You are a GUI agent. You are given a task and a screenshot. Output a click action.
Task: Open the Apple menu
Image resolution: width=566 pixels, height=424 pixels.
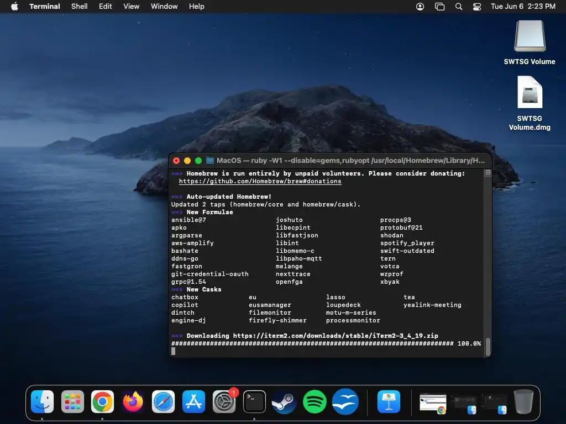coord(14,7)
